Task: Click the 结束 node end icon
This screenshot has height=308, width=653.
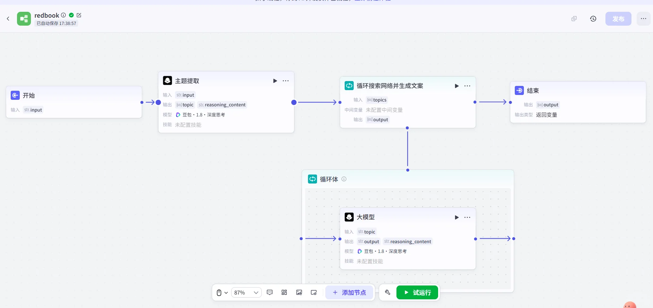Action: [x=519, y=90]
